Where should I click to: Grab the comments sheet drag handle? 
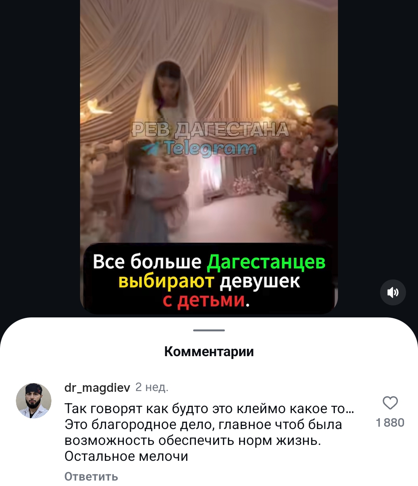(x=209, y=330)
